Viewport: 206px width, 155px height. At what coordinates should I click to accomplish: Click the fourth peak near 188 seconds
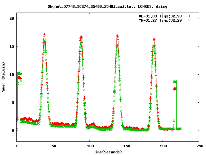pyautogui.click(x=154, y=39)
